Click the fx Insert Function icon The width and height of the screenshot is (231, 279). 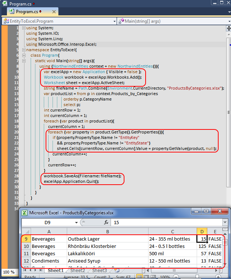[106, 222]
